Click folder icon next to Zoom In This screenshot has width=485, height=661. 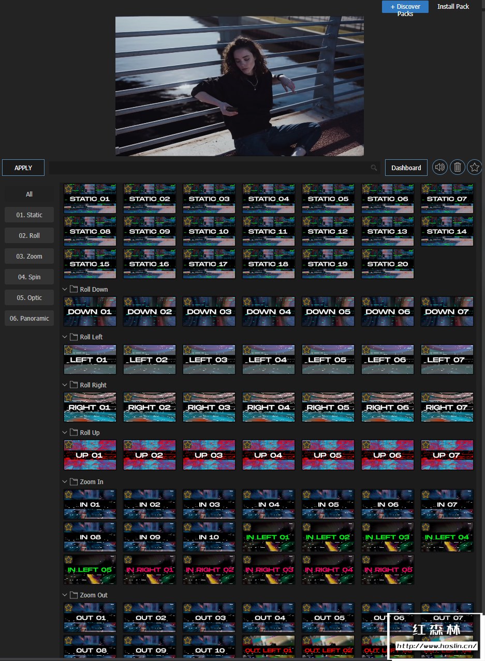74,482
